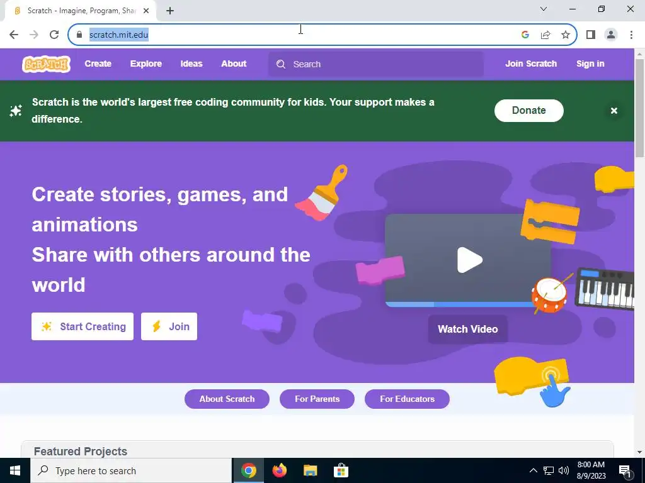Click the padlock site info icon
Image resolution: width=645 pixels, height=483 pixels.
[79, 35]
